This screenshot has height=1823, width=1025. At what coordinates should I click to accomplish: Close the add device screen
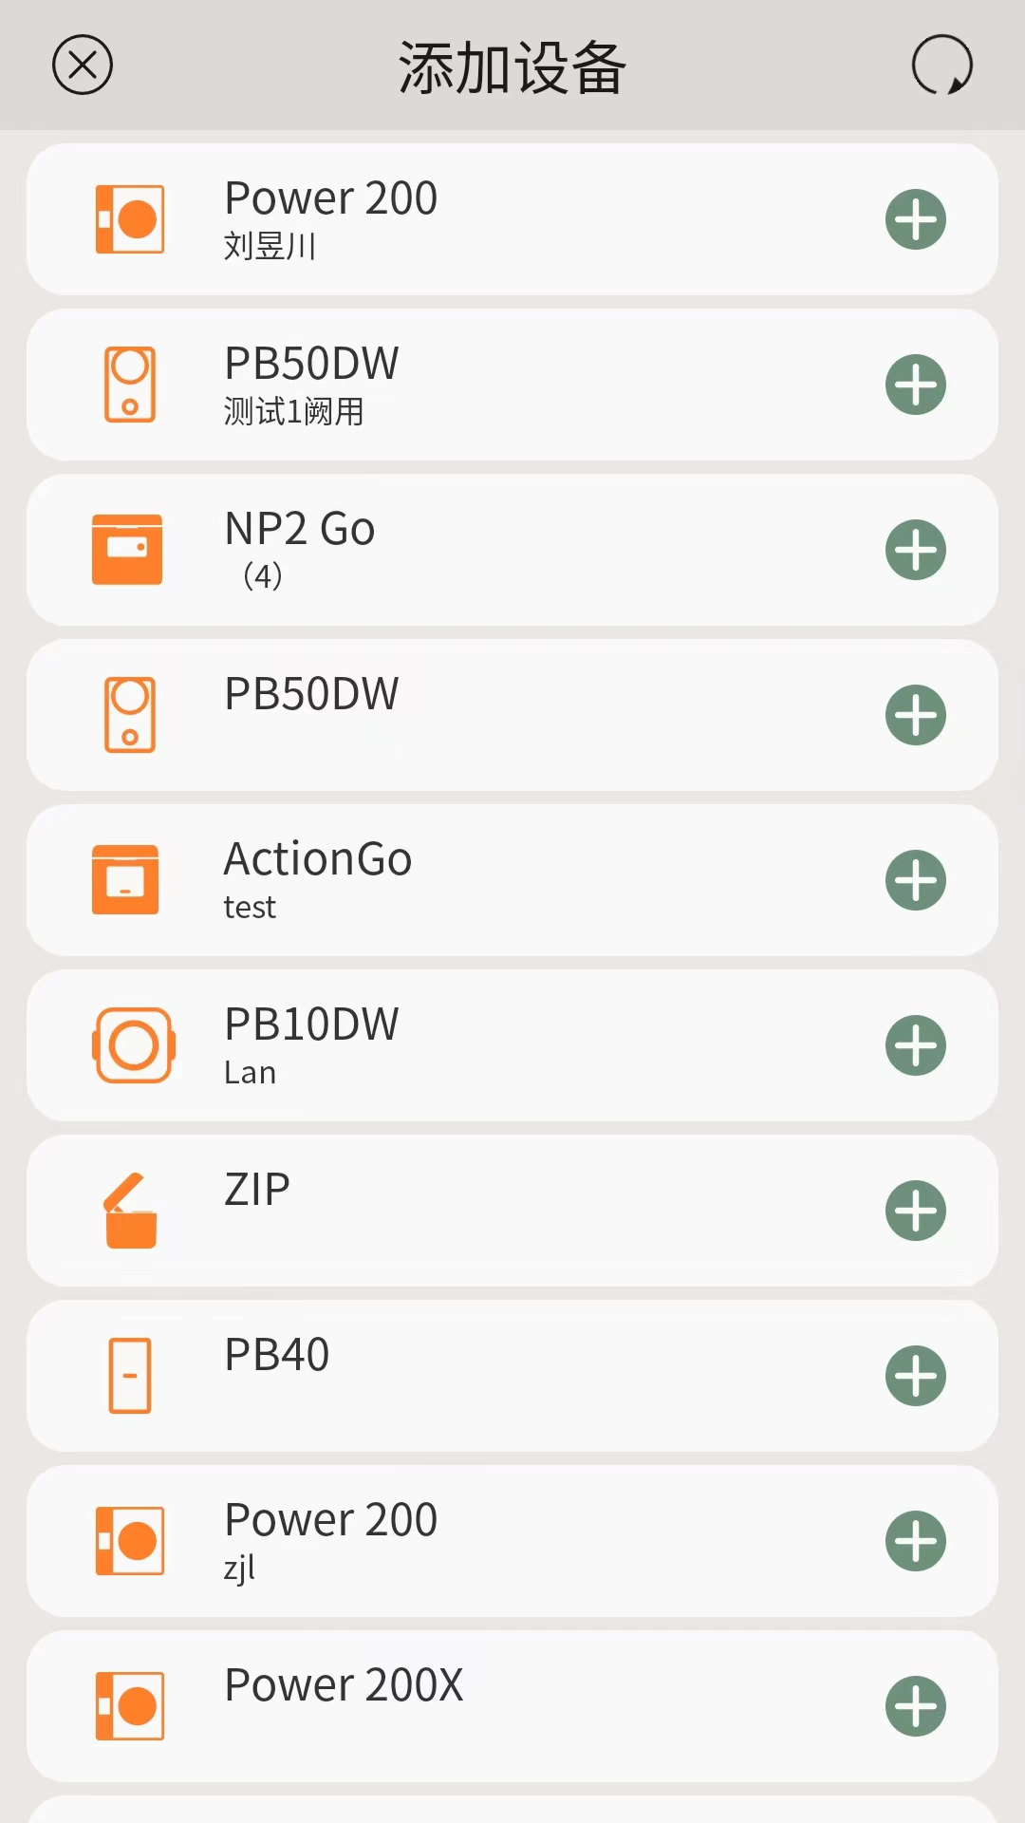(x=83, y=66)
